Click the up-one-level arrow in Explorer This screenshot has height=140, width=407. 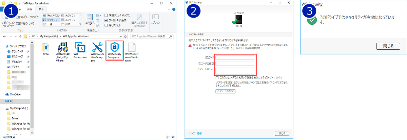(20, 36)
